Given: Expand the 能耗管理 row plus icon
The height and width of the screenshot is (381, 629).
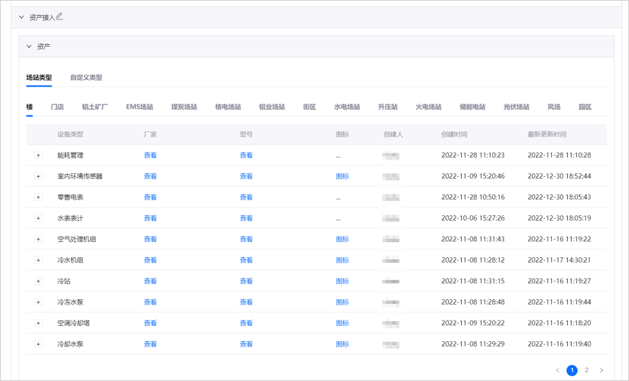Looking at the screenshot, I should tap(39, 155).
